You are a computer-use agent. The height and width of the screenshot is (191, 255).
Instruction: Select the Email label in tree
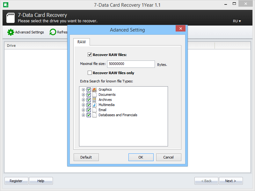(x=102, y=110)
